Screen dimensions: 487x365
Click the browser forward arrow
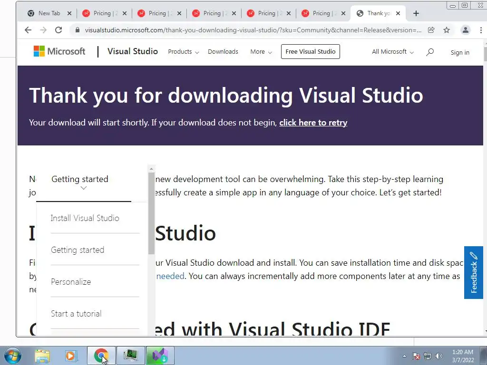pos(43,30)
